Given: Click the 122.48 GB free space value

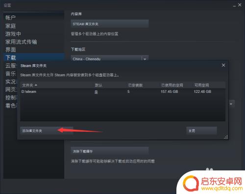Looking at the screenshot, I should (202, 91).
